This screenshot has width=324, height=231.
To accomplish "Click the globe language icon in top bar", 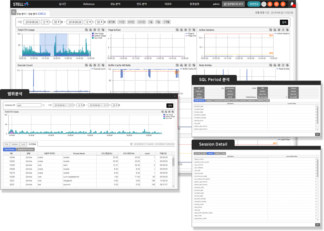I will [x=264, y=4].
